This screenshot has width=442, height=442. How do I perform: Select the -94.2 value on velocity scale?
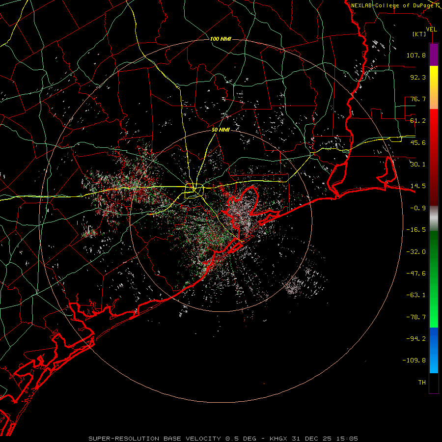pyautogui.click(x=416, y=339)
